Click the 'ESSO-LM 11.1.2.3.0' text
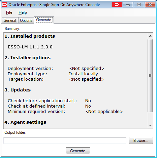The image size is (157, 158). pos(30,47)
